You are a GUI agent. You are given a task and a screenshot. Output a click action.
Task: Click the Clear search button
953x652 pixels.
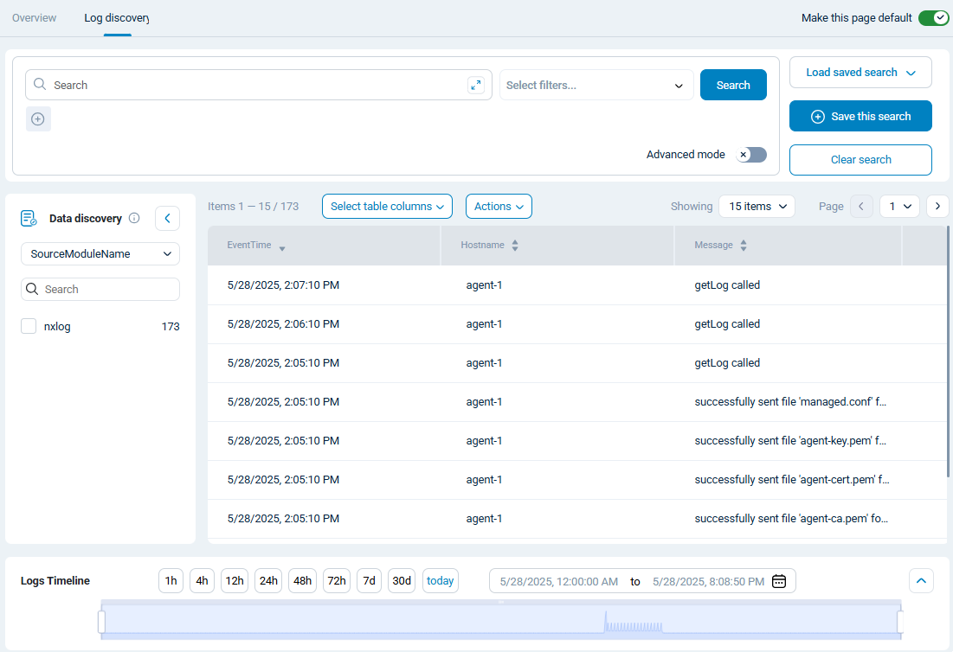pyautogui.click(x=860, y=160)
